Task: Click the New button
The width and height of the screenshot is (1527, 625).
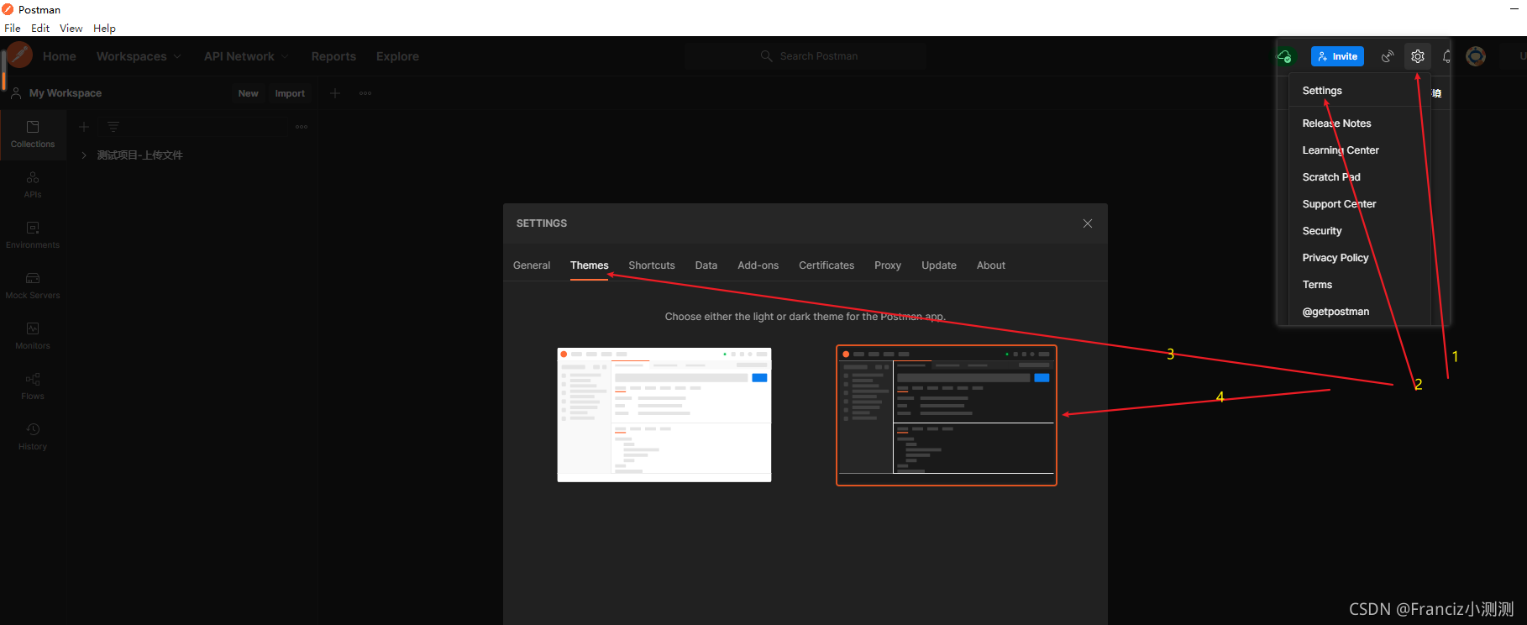Action: tap(248, 93)
